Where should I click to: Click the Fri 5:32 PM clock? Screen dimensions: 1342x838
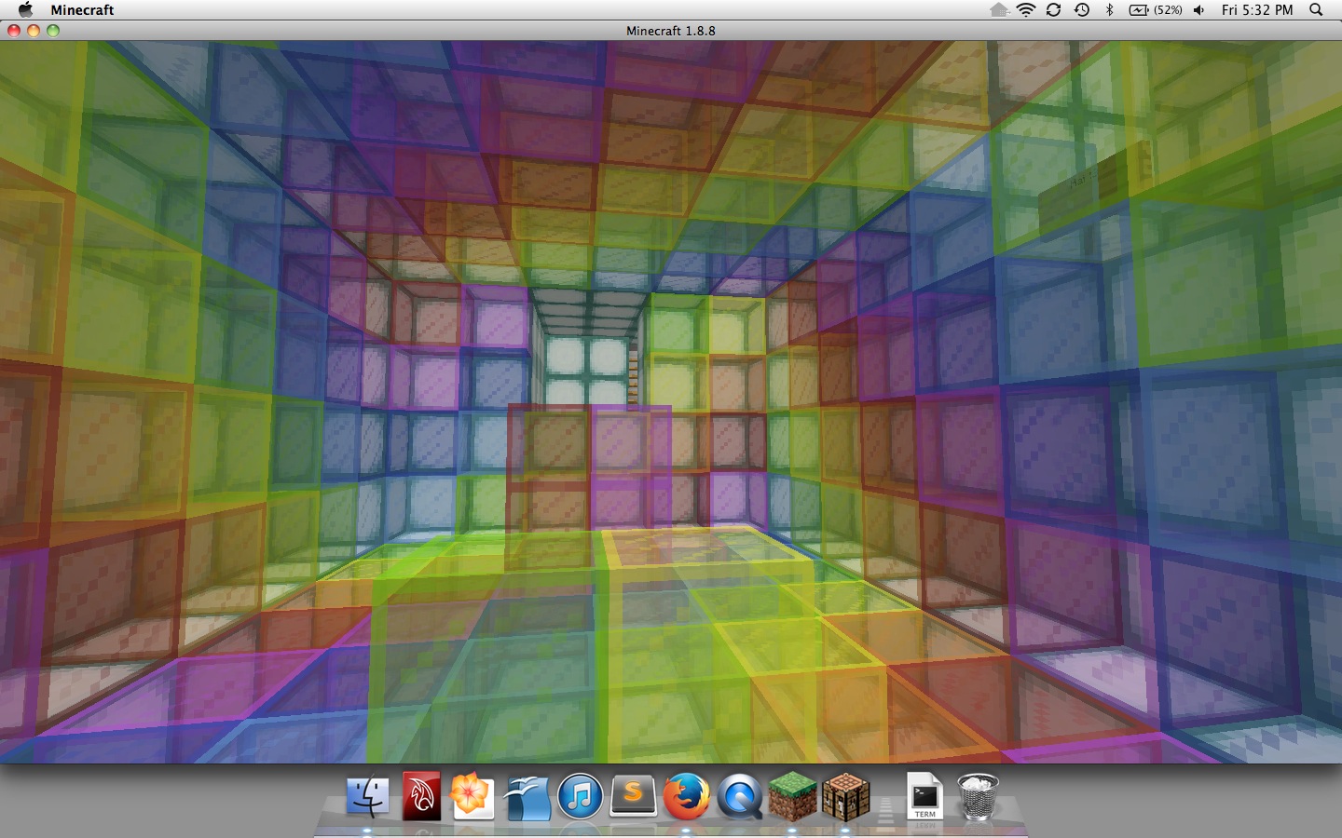coord(1257,10)
